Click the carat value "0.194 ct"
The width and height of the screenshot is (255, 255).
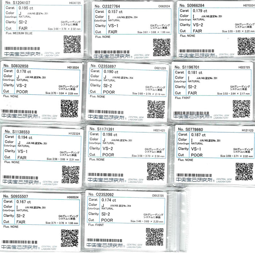[x=25, y=137]
